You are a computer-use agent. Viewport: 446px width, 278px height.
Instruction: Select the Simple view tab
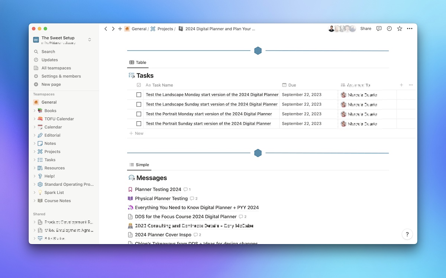[139, 165]
